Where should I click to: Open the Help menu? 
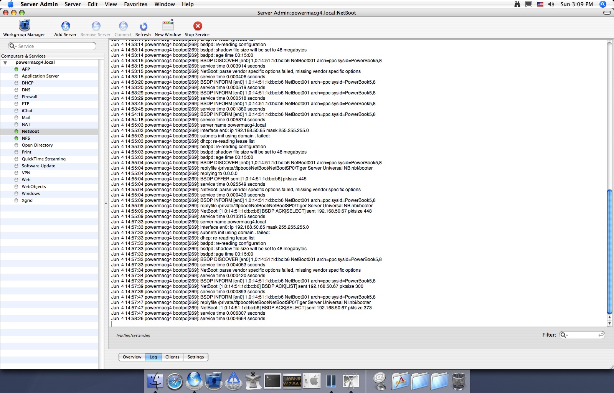pyautogui.click(x=188, y=4)
